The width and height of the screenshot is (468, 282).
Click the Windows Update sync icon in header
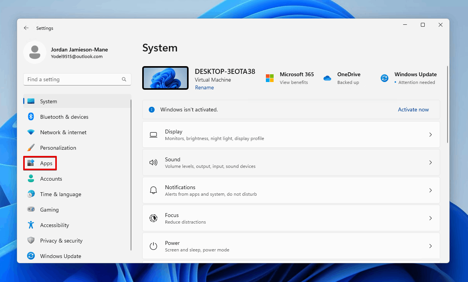[385, 78]
